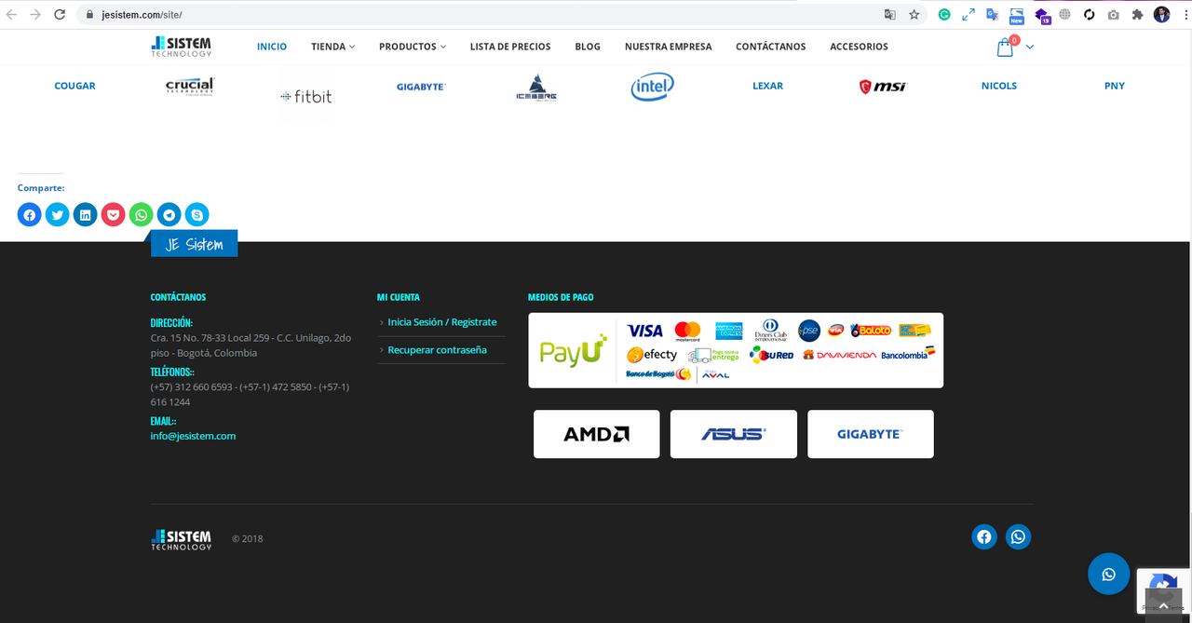
Task: Click the JE Sistem header logo
Action: 182,47
